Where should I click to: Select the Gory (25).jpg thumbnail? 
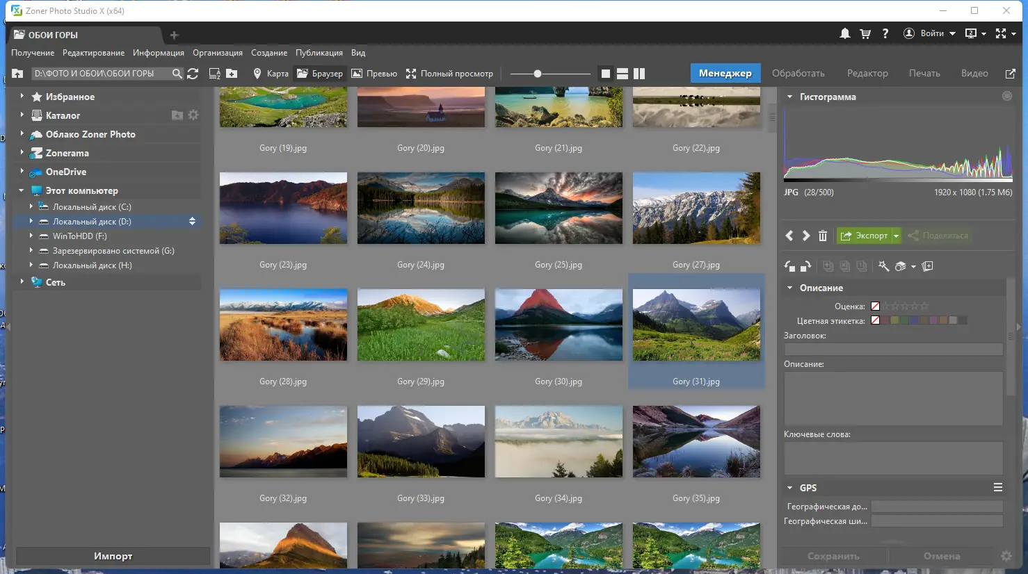(x=559, y=208)
